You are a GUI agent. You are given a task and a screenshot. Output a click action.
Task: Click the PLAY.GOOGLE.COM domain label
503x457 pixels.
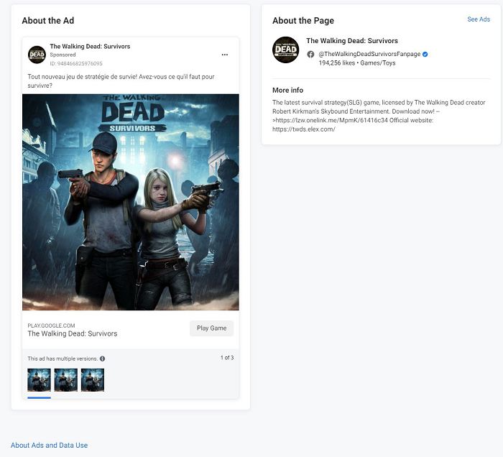tap(51, 326)
